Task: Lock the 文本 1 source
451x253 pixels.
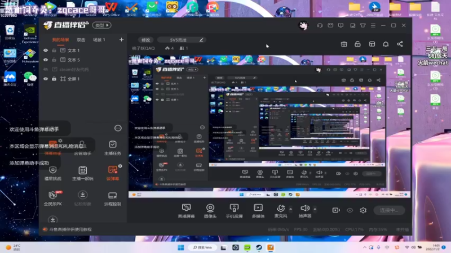Action: point(54,50)
